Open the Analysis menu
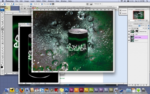The width and height of the screenshot is (150, 94). 51,1
